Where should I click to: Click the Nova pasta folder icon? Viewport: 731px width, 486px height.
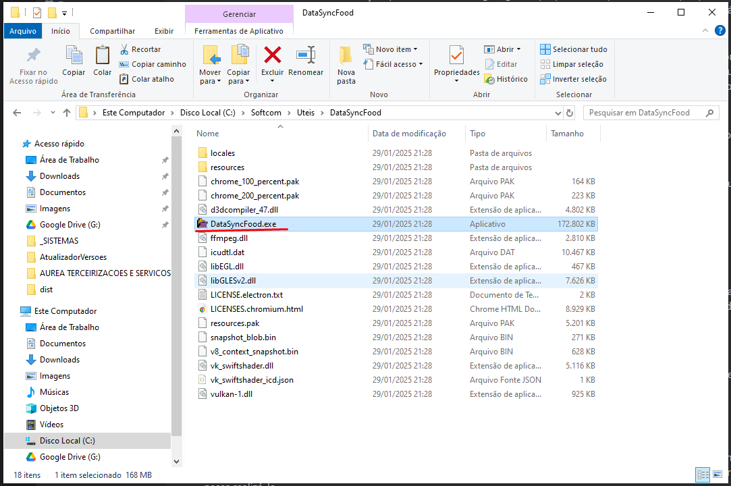tap(346, 55)
